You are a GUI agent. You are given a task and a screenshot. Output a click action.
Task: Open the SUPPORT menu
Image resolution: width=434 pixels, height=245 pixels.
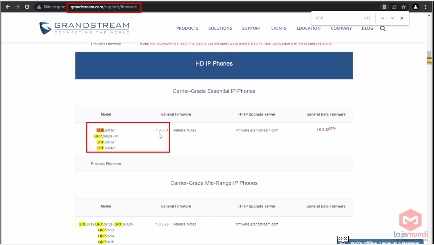[x=251, y=28]
